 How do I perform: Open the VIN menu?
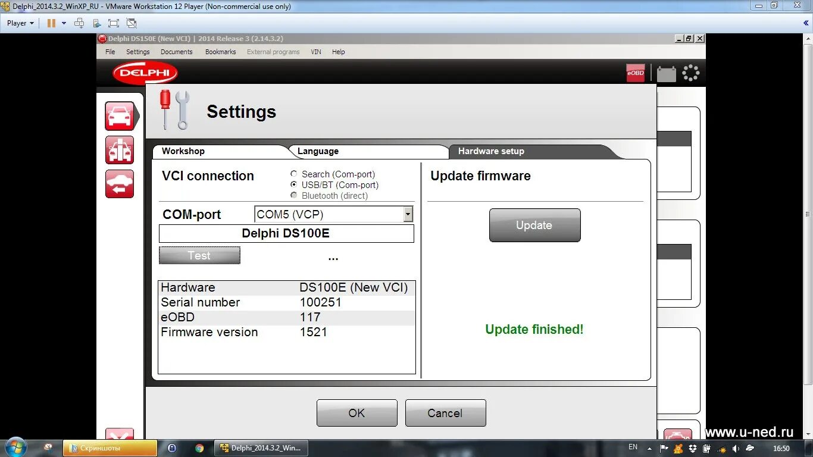tap(316, 52)
